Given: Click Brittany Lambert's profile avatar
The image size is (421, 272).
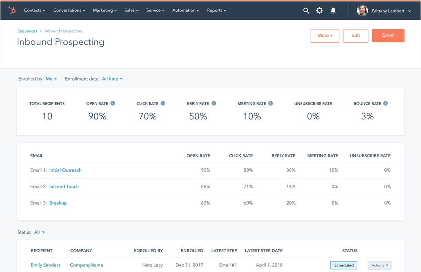Looking at the screenshot, I should pyautogui.click(x=362, y=11).
